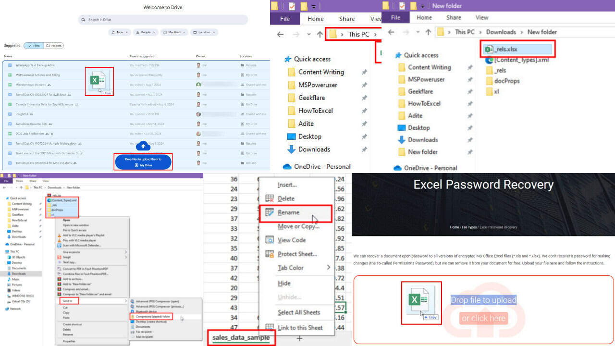615x346 pixels.
Task: Click the Link to this Sheet icon
Action: tap(270, 328)
